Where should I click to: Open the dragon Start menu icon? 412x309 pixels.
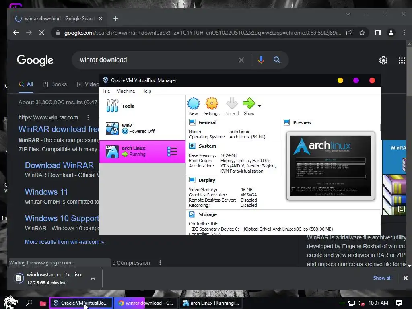pos(11,303)
